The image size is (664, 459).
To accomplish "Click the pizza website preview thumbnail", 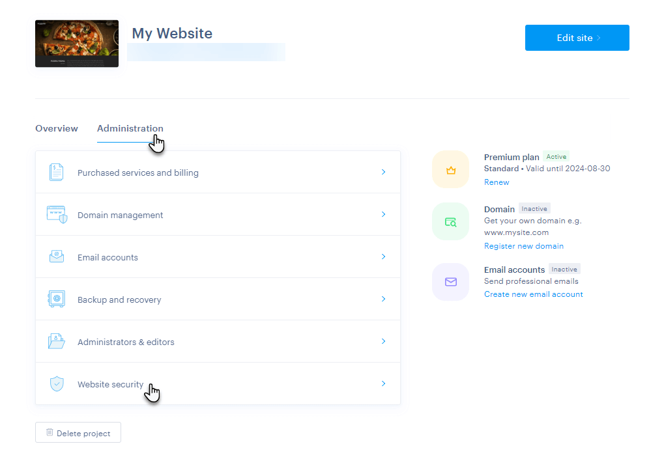I will click(77, 44).
